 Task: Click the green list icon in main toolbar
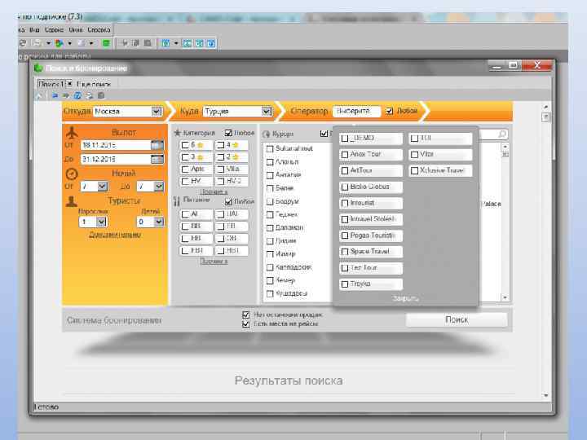coord(106,43)
